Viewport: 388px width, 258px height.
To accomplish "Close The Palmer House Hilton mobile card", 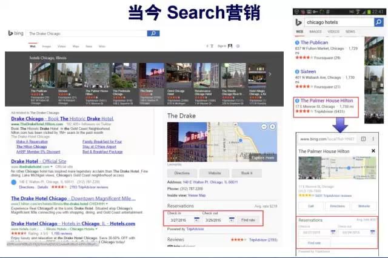I will 373,150.
